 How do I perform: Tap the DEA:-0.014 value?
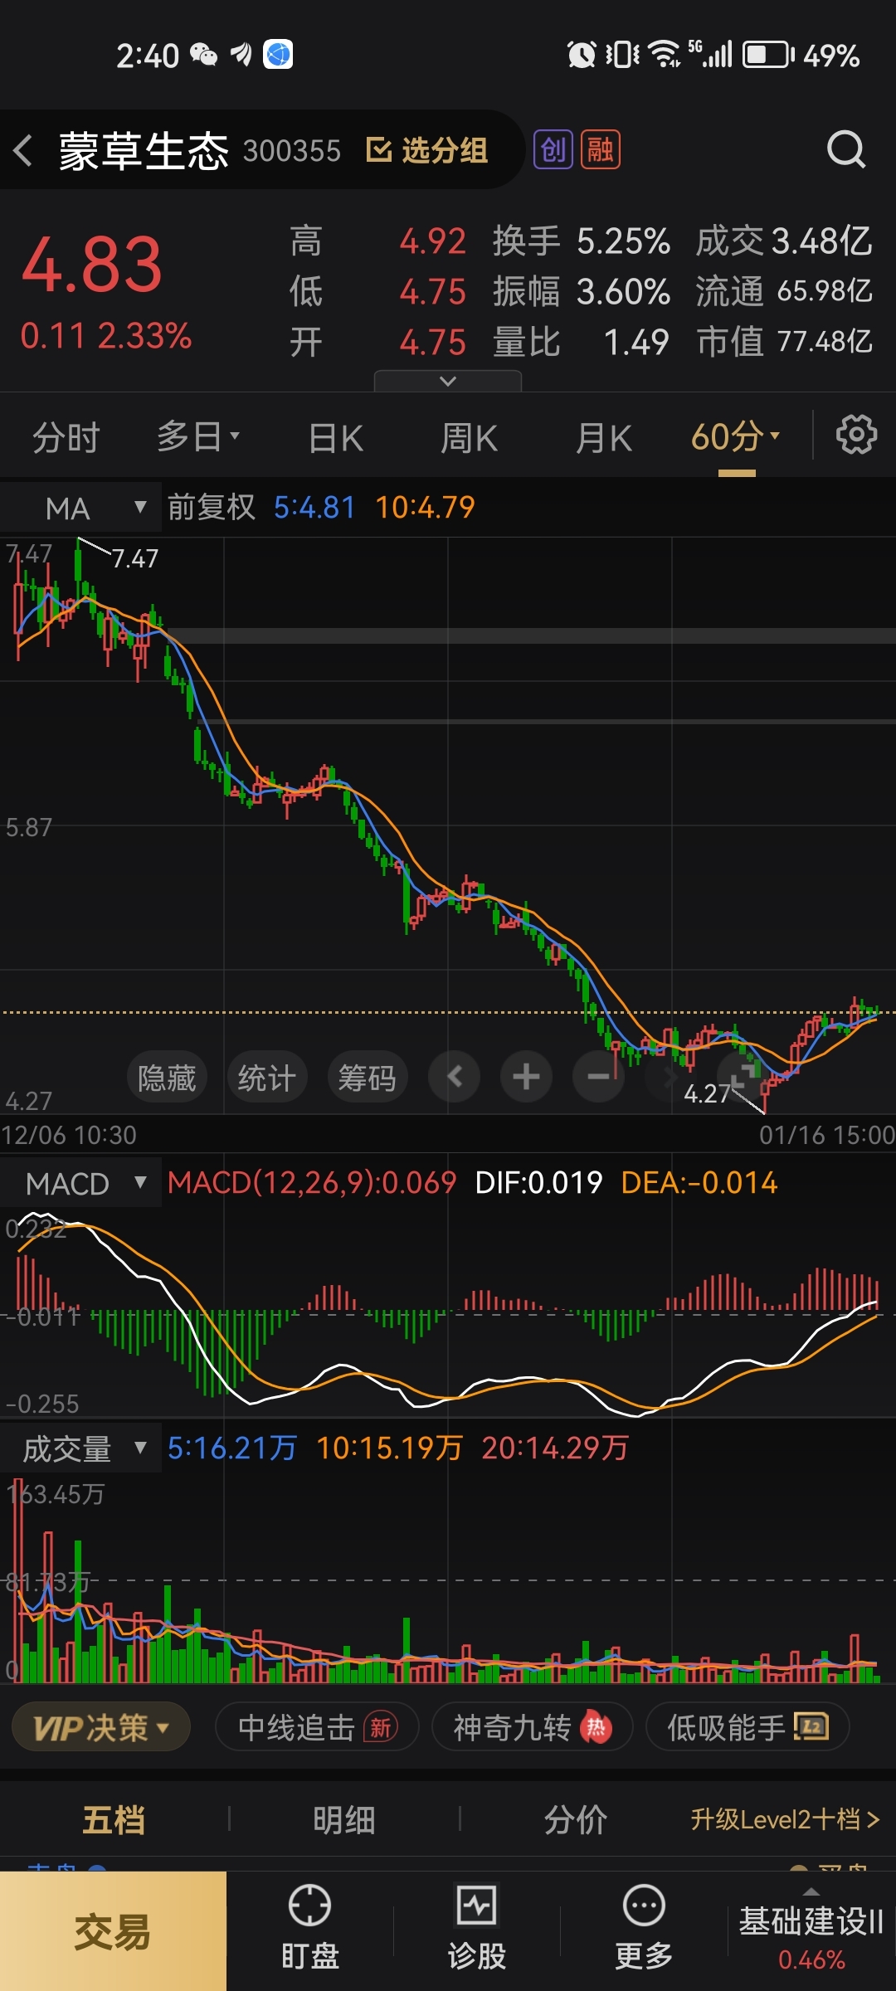click(699, 1182)
